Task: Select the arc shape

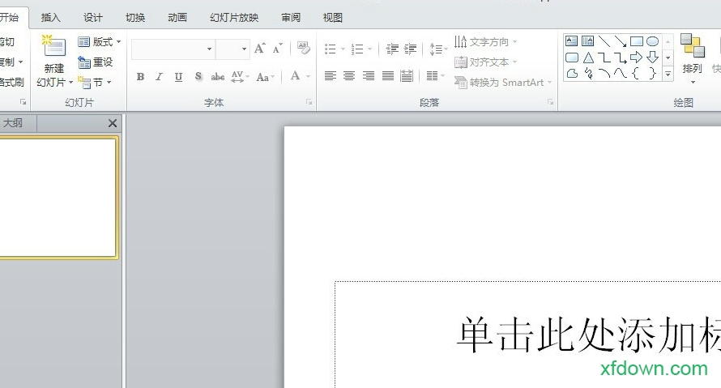Action: pos(604,73)
